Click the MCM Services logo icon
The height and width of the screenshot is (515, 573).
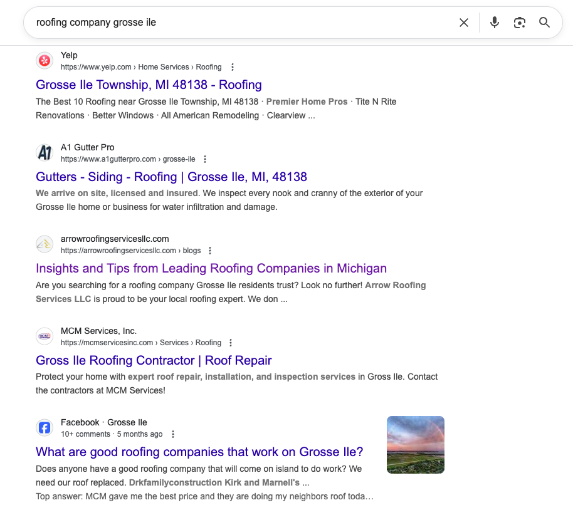(45, 336)
